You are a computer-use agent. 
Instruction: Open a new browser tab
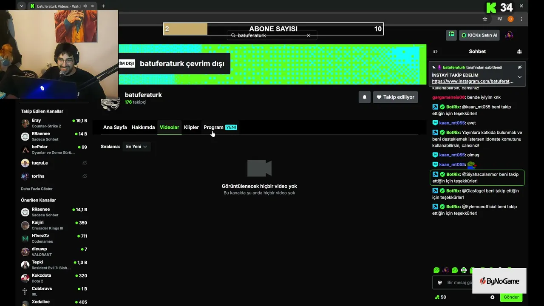click(103, 6)
